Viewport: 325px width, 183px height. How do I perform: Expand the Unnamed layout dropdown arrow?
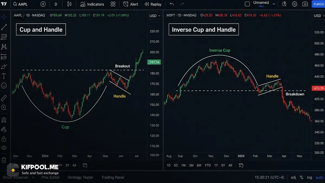pyautogui.click(x=274, y=4)
